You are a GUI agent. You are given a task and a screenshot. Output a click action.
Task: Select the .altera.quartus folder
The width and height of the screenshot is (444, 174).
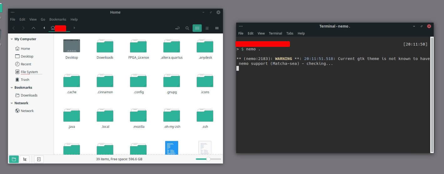pos(172,46)
